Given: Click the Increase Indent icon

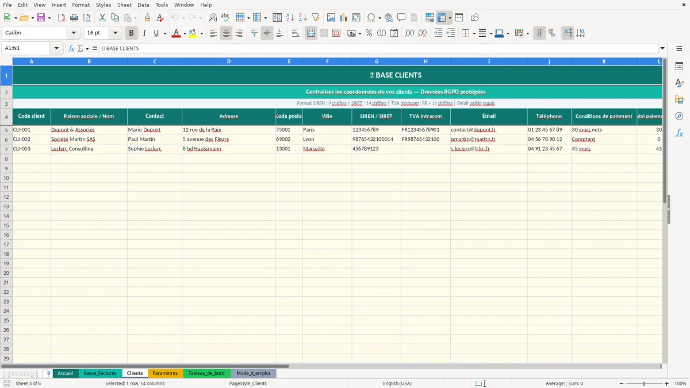Looking at the screenshot, I should (x=438, y=33).
